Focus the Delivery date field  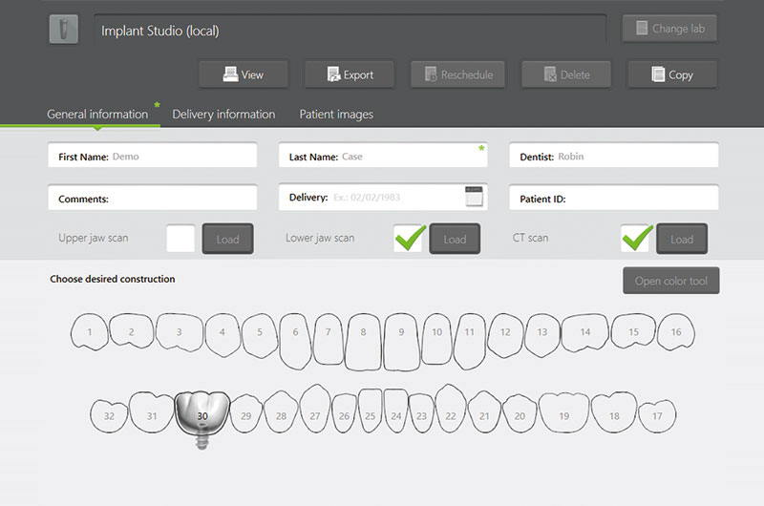point(383,198)
